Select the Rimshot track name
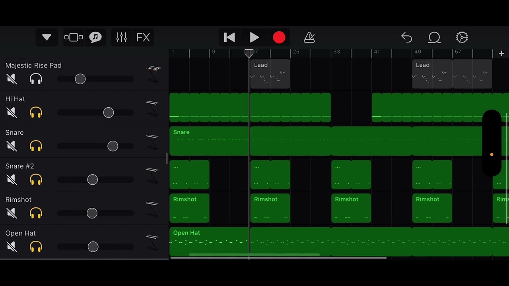The image size is (509, 286). pyautogui.click(x=18, y=199)
